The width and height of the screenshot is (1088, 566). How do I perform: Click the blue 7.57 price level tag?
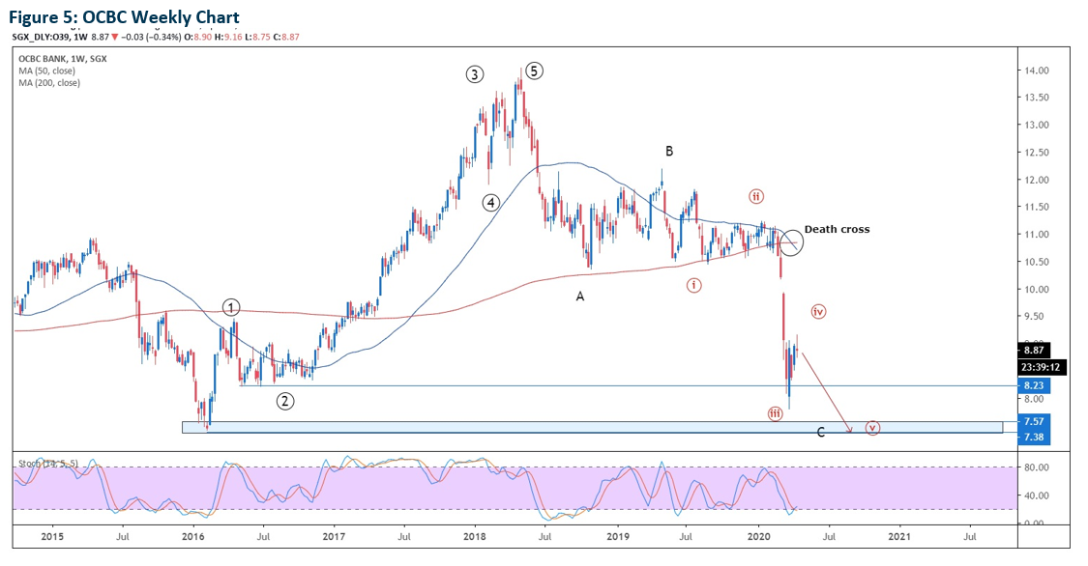1034,421
